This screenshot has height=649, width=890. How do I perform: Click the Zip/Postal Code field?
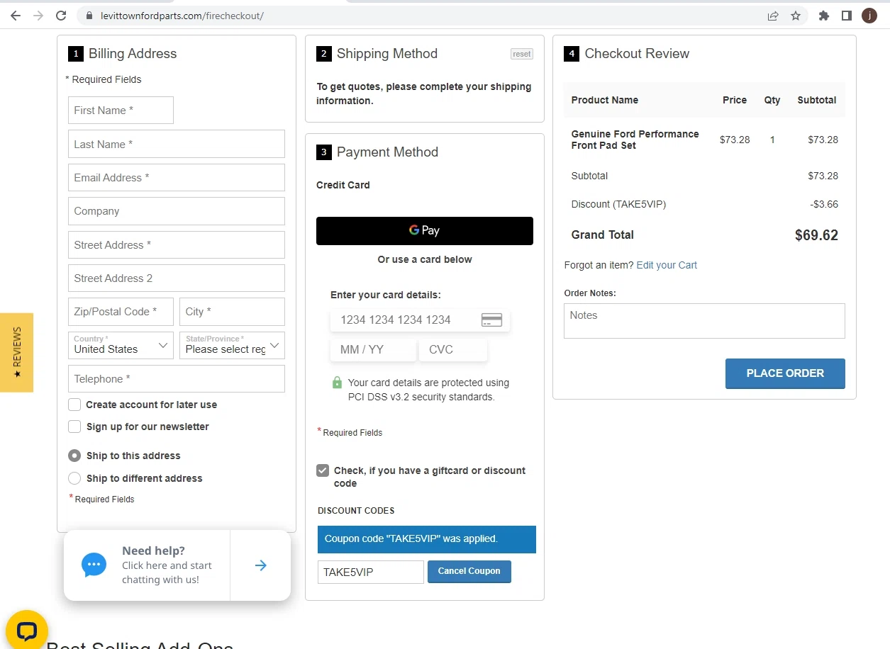click(121, 312)
